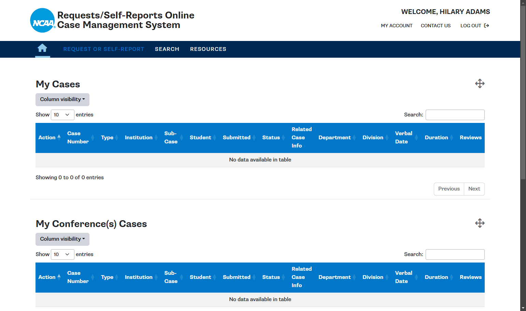This screenshot has height=311, width=526.
Task: Focus the My Cases search field
Action: [x=455, y=115]
